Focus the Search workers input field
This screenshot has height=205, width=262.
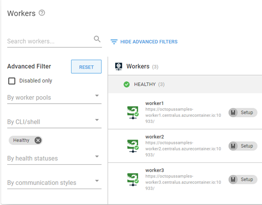tap(50, 41)
